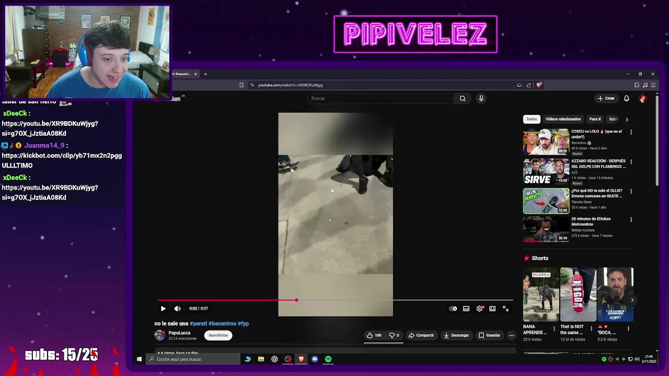Mute the video with the speaker icon
This screenshot has width=669, height=376.
click(177, 309)
